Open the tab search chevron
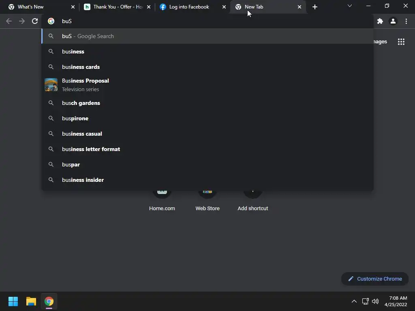 point(350,6)
